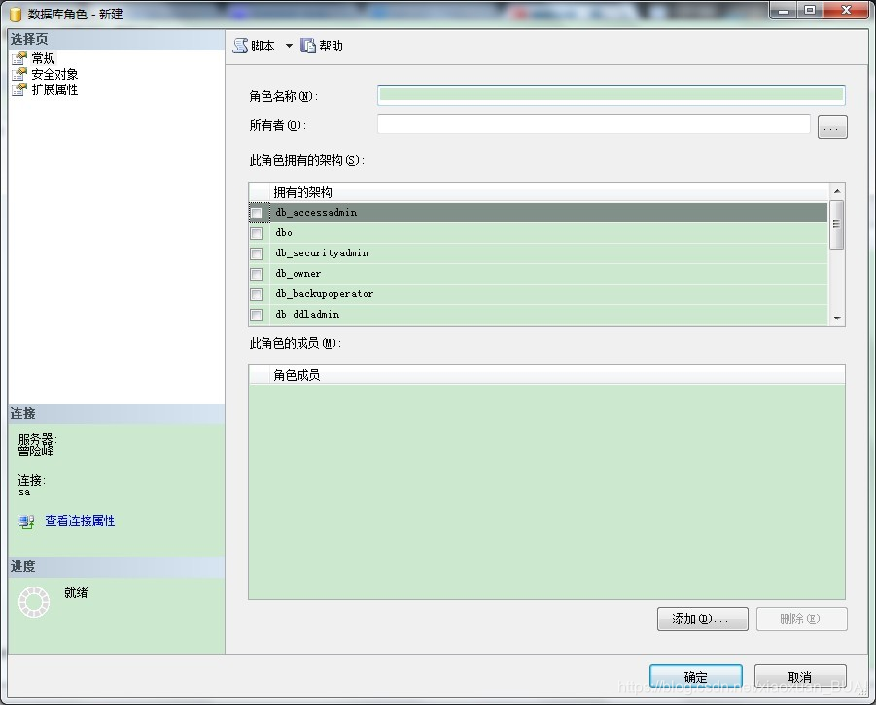Click the 角色成员 column header
Screen dimensions: 876x705
click(x=557, y=375)
